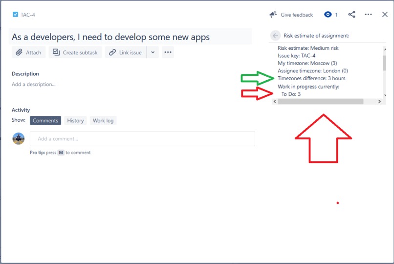Click Add a description field

pyautogui.click(x=34, y=85)
